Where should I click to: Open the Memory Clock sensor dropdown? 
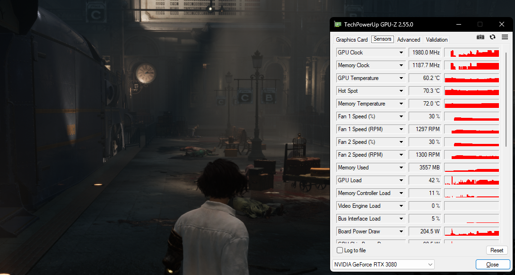pyautogui.click(x=402, y=65)
